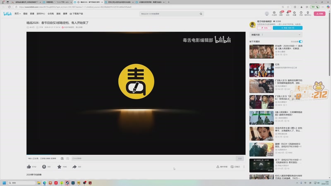Go to 游戏中心 in the navigation
This screenshot has width=331, height=186.
41,14
